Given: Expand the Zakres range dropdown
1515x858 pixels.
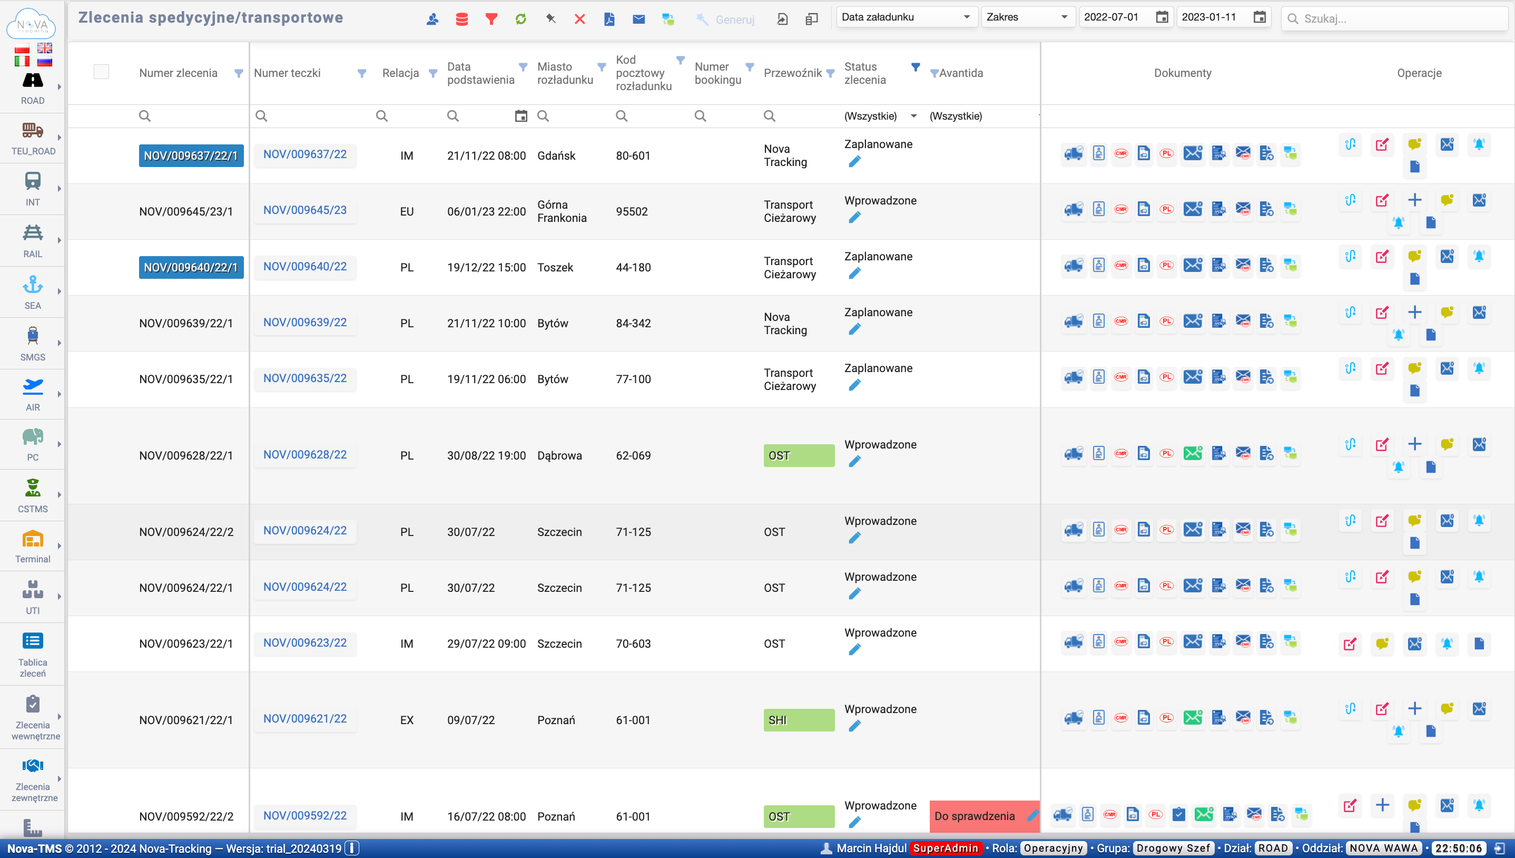Looking at the screenshot, I should coord(1027,17).
